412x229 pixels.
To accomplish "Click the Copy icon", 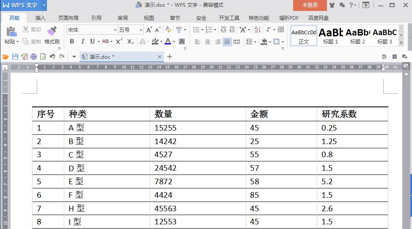I will [26, 41].
